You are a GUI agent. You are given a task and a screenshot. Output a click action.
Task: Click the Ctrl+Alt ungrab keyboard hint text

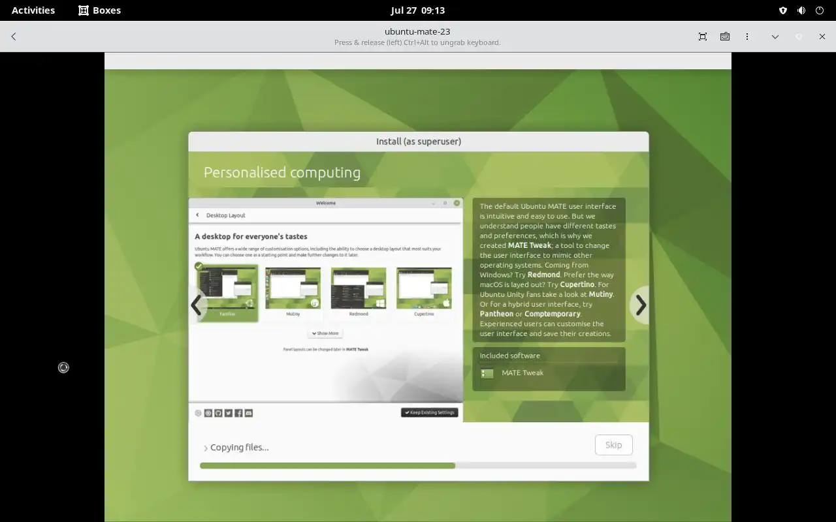[417, 42]
